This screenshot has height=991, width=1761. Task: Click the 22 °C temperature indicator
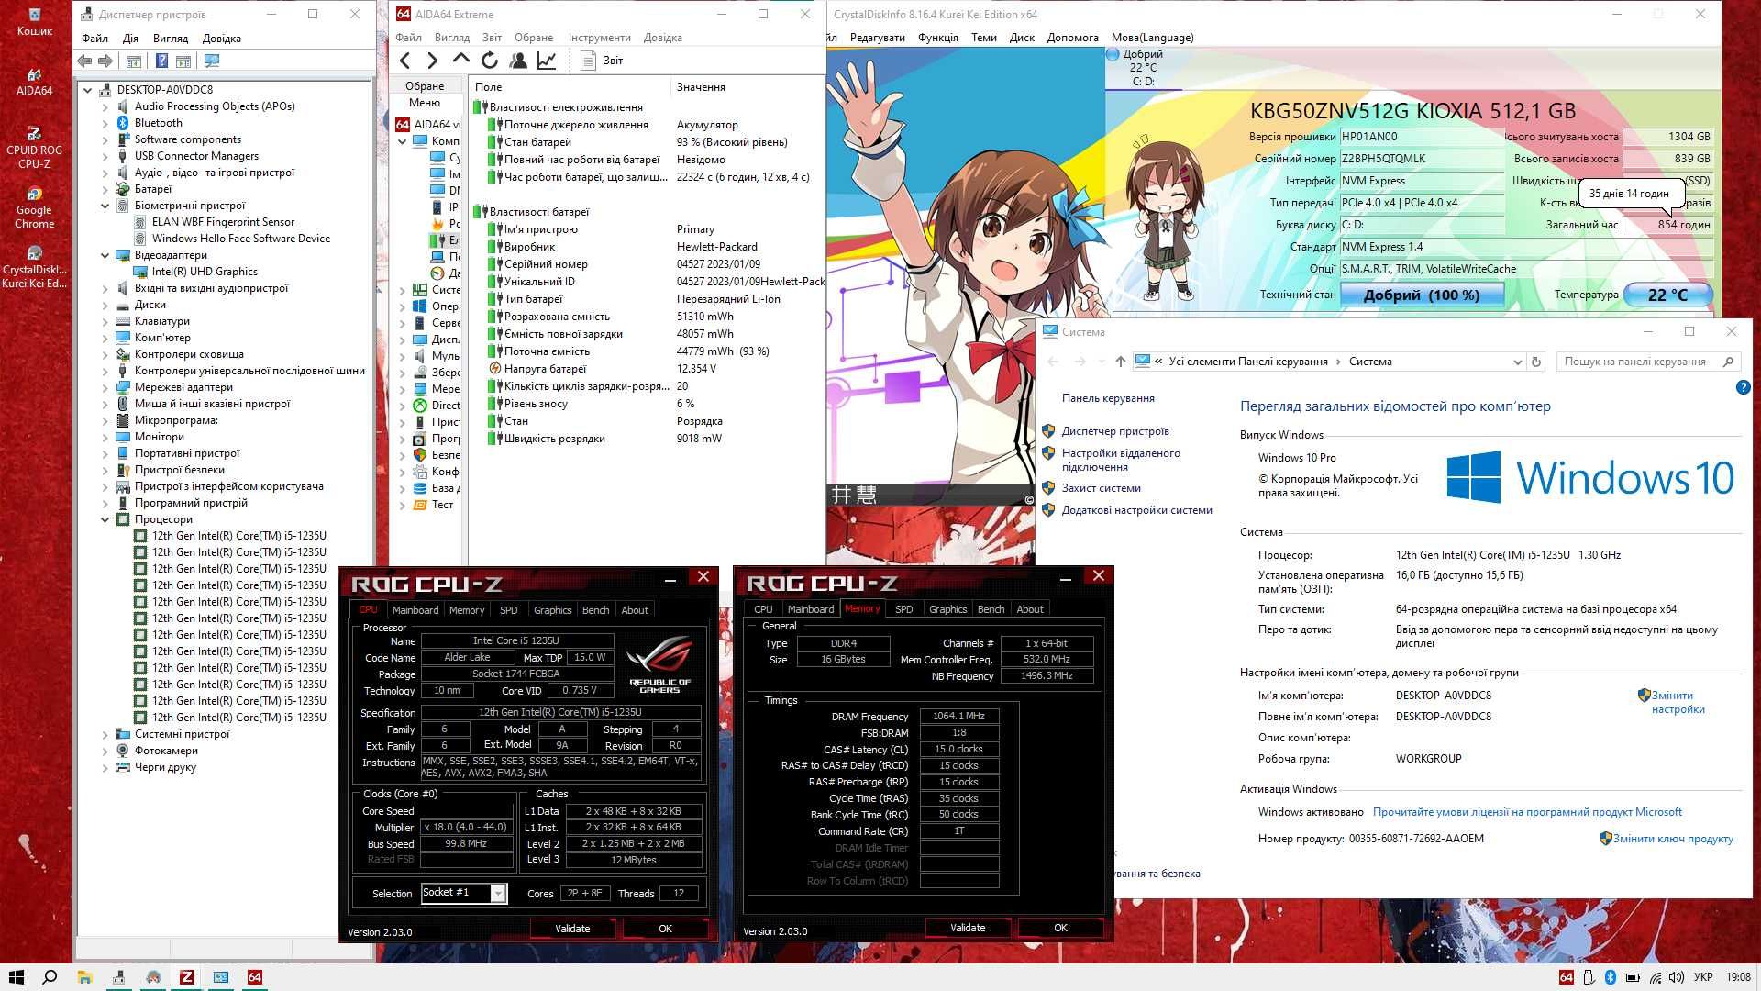click(x=1667, y=295)
